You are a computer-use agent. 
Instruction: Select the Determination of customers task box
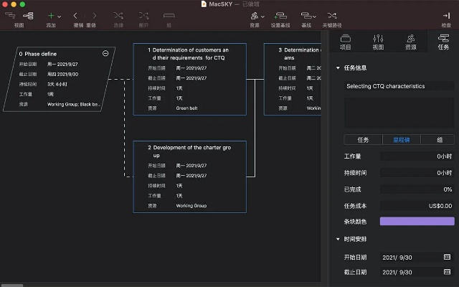pyautogui.click(x=189, y=79)
